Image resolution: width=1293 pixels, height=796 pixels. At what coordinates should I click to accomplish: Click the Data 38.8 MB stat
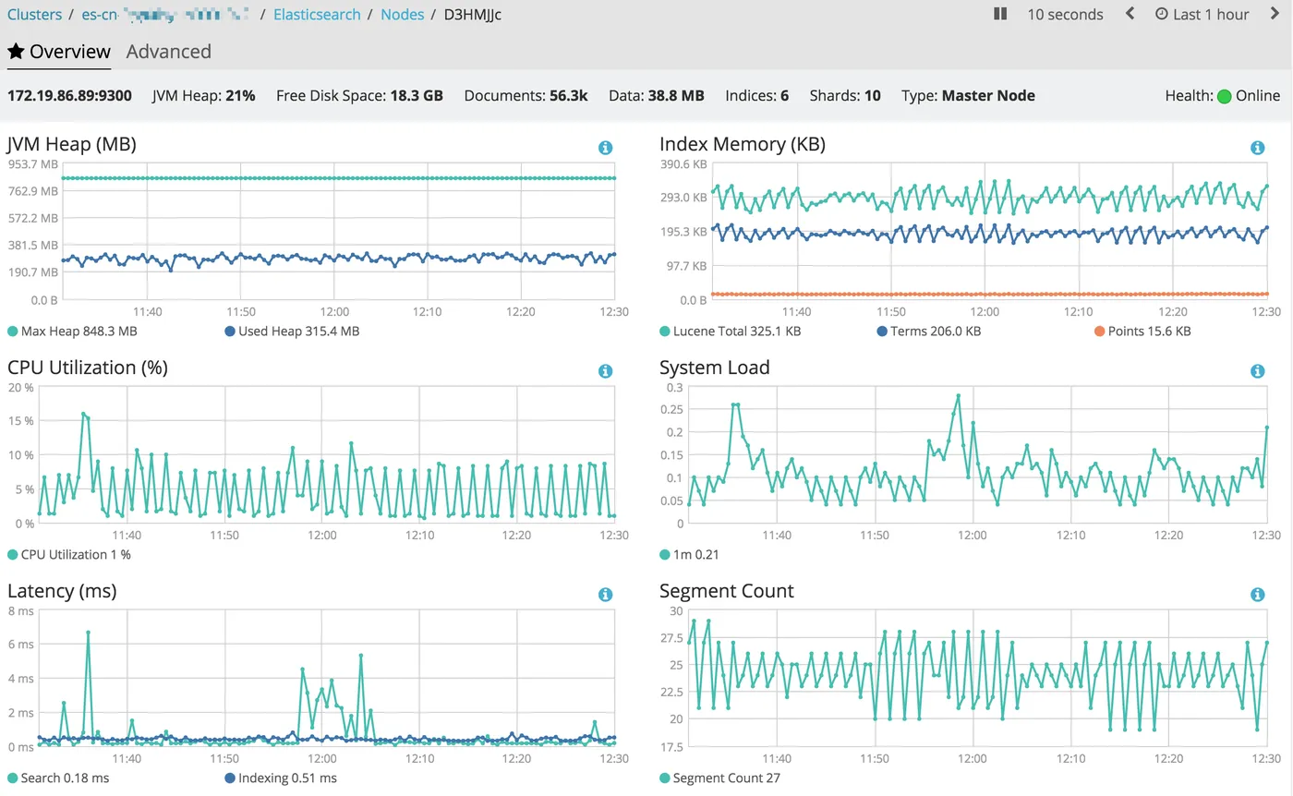(x=657, y=96)
